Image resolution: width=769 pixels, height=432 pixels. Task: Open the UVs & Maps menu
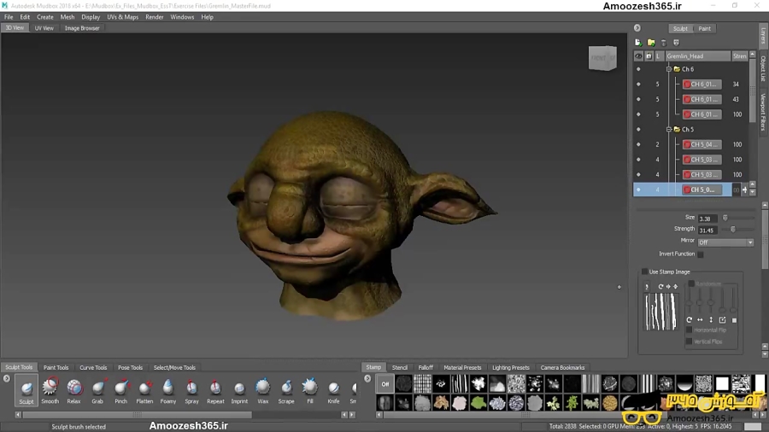point(122,17)
